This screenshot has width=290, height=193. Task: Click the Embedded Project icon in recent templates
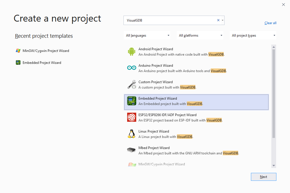click(18, 62)
